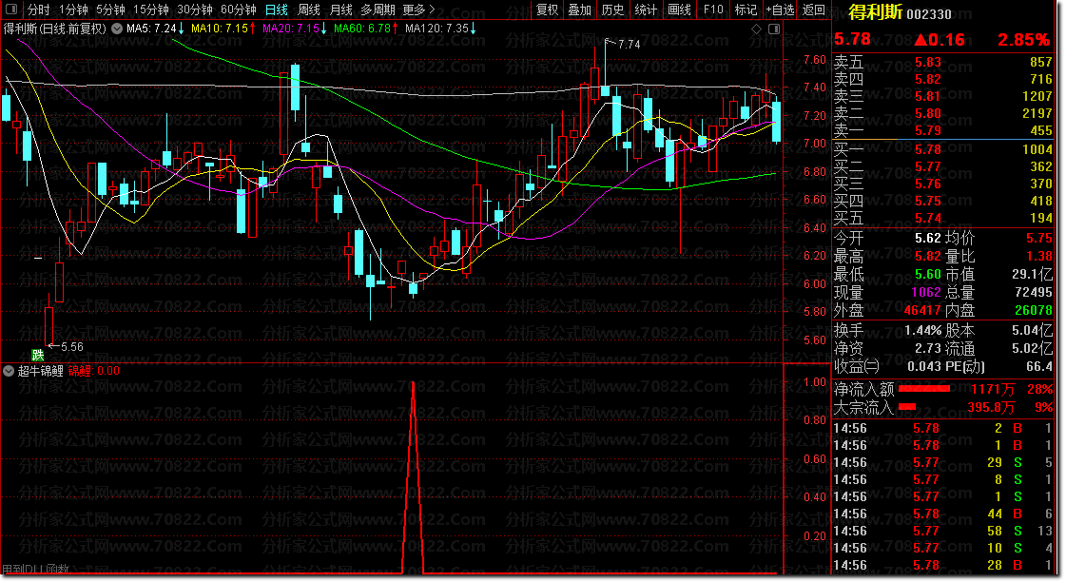Open the F10 company info

click(x=713, y=10)
